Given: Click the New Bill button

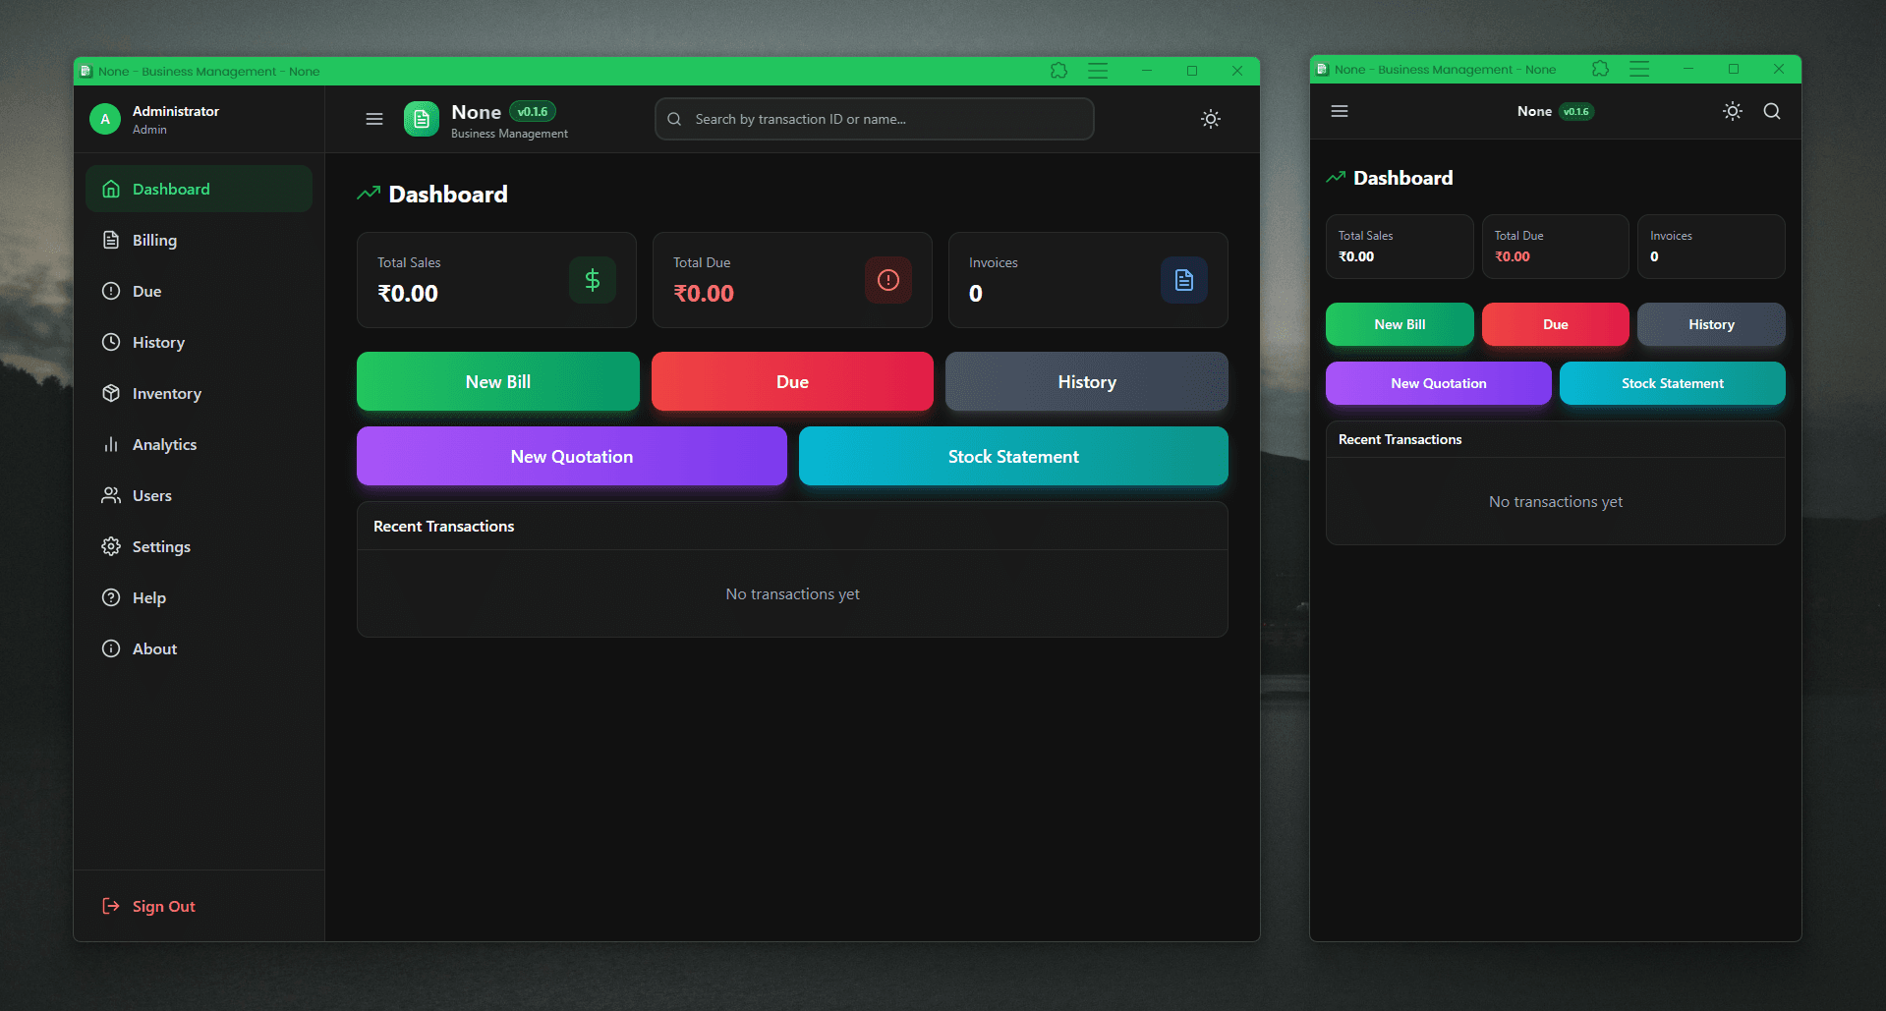Looking at the screenshot, I should 497,381.
